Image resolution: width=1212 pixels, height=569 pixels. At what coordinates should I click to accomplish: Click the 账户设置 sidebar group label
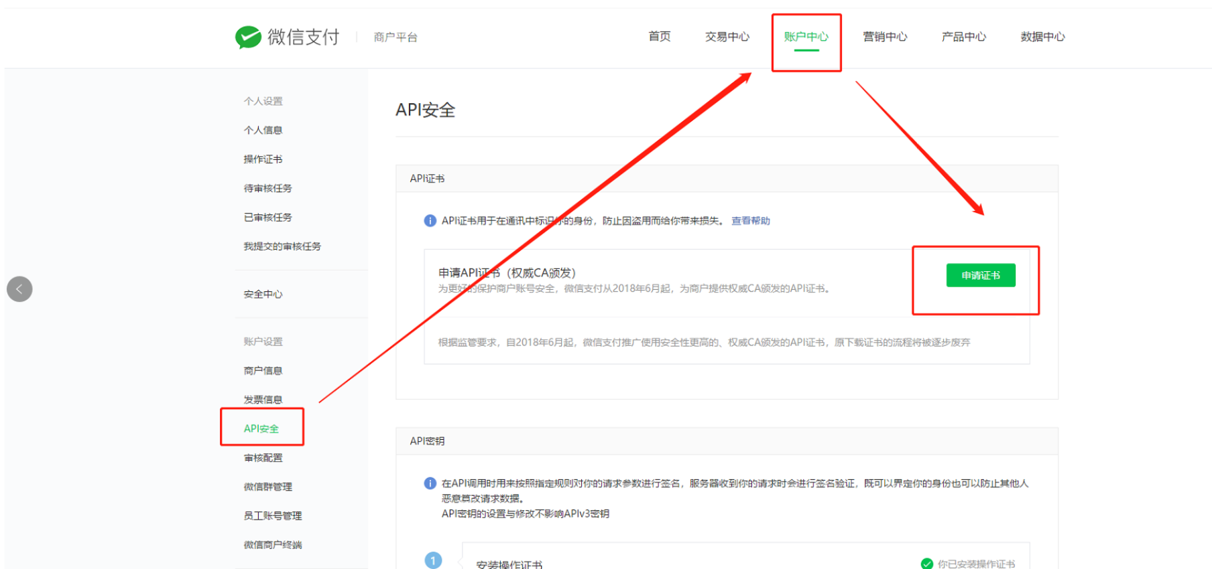263,341
